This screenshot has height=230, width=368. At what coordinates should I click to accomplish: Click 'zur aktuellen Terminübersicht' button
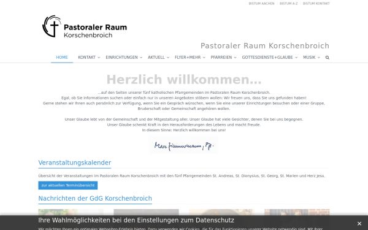(x=68, y=185)
